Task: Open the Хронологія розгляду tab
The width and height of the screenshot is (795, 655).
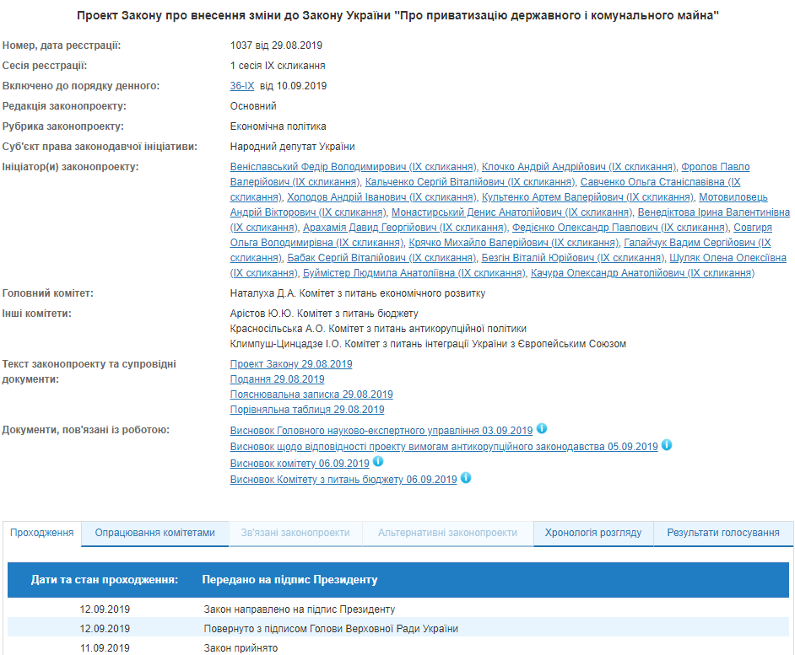Action: (x=593, y=533)
